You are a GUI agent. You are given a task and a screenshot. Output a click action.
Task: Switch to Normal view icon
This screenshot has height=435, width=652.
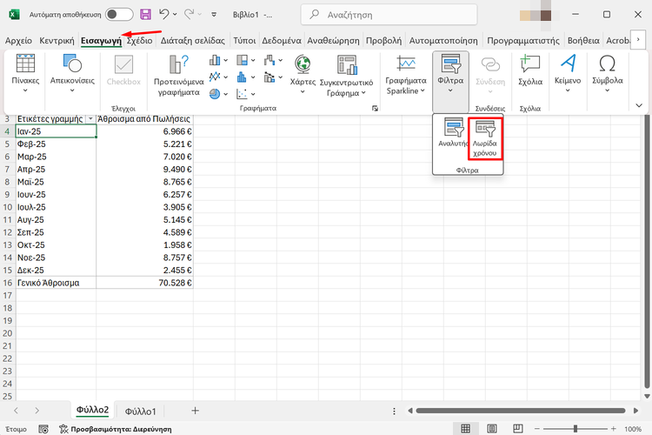(466, 429)
